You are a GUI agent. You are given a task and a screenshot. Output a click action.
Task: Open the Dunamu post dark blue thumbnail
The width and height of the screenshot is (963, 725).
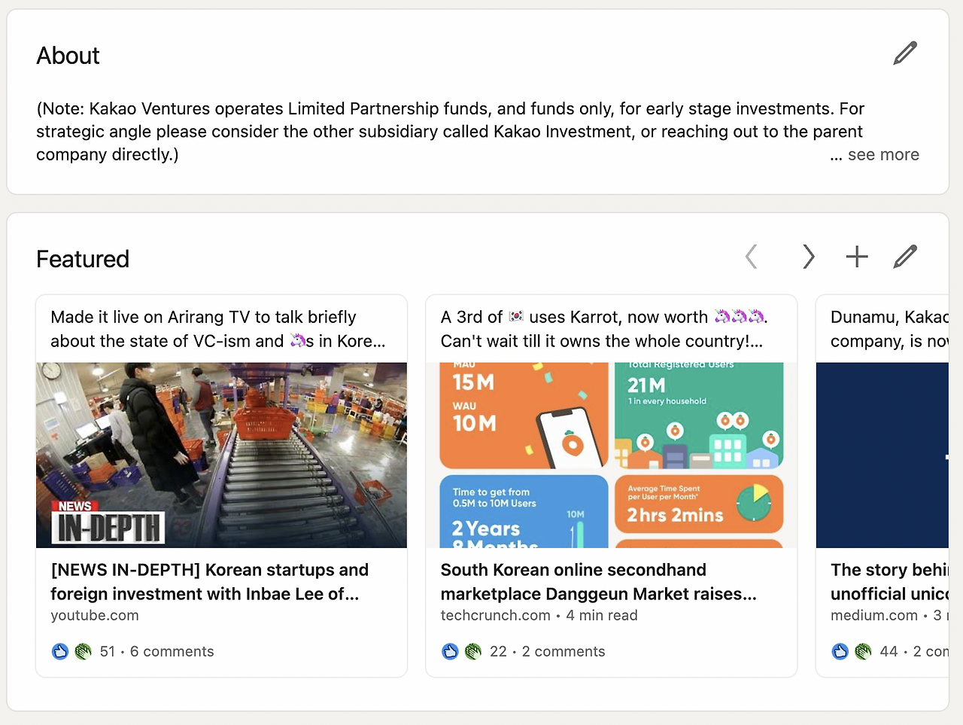click(882, 455)
